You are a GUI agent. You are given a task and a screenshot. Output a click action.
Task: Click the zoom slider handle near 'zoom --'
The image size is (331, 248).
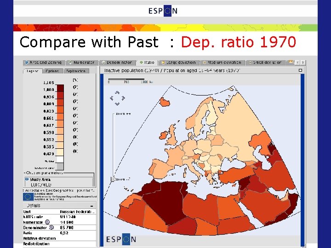113,179
